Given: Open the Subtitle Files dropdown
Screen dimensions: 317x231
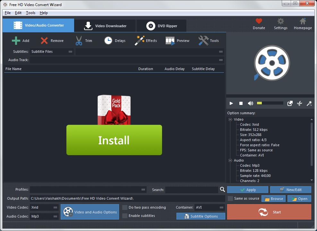Looking at the screenshot, I should (x=52, y=52).
